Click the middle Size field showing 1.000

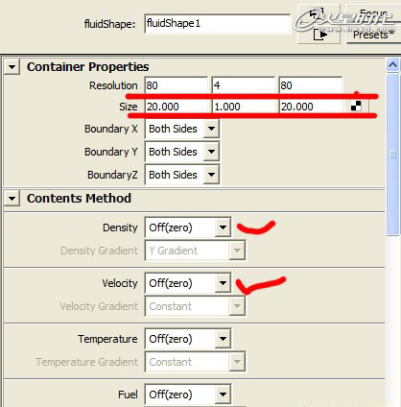[x=243, y=107]
